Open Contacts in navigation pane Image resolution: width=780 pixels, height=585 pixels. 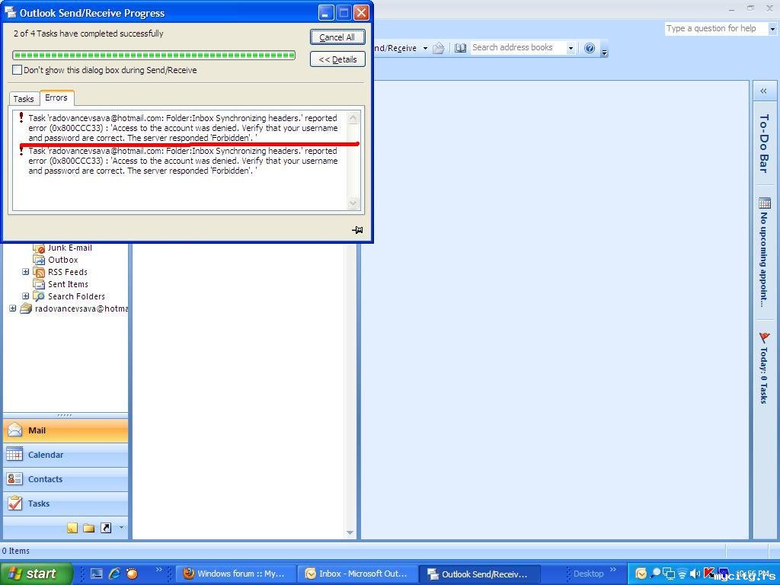(66, 479)
